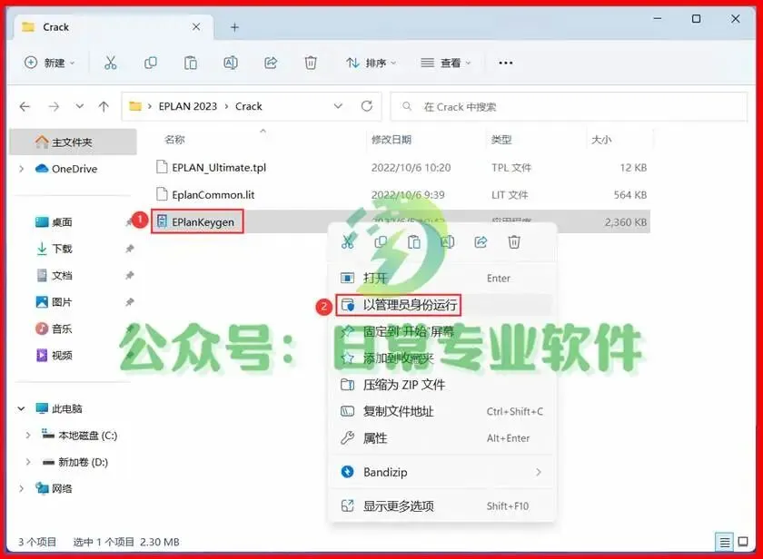
Task: Choose 压缩为 ZIP 文件
Action: 441,385
